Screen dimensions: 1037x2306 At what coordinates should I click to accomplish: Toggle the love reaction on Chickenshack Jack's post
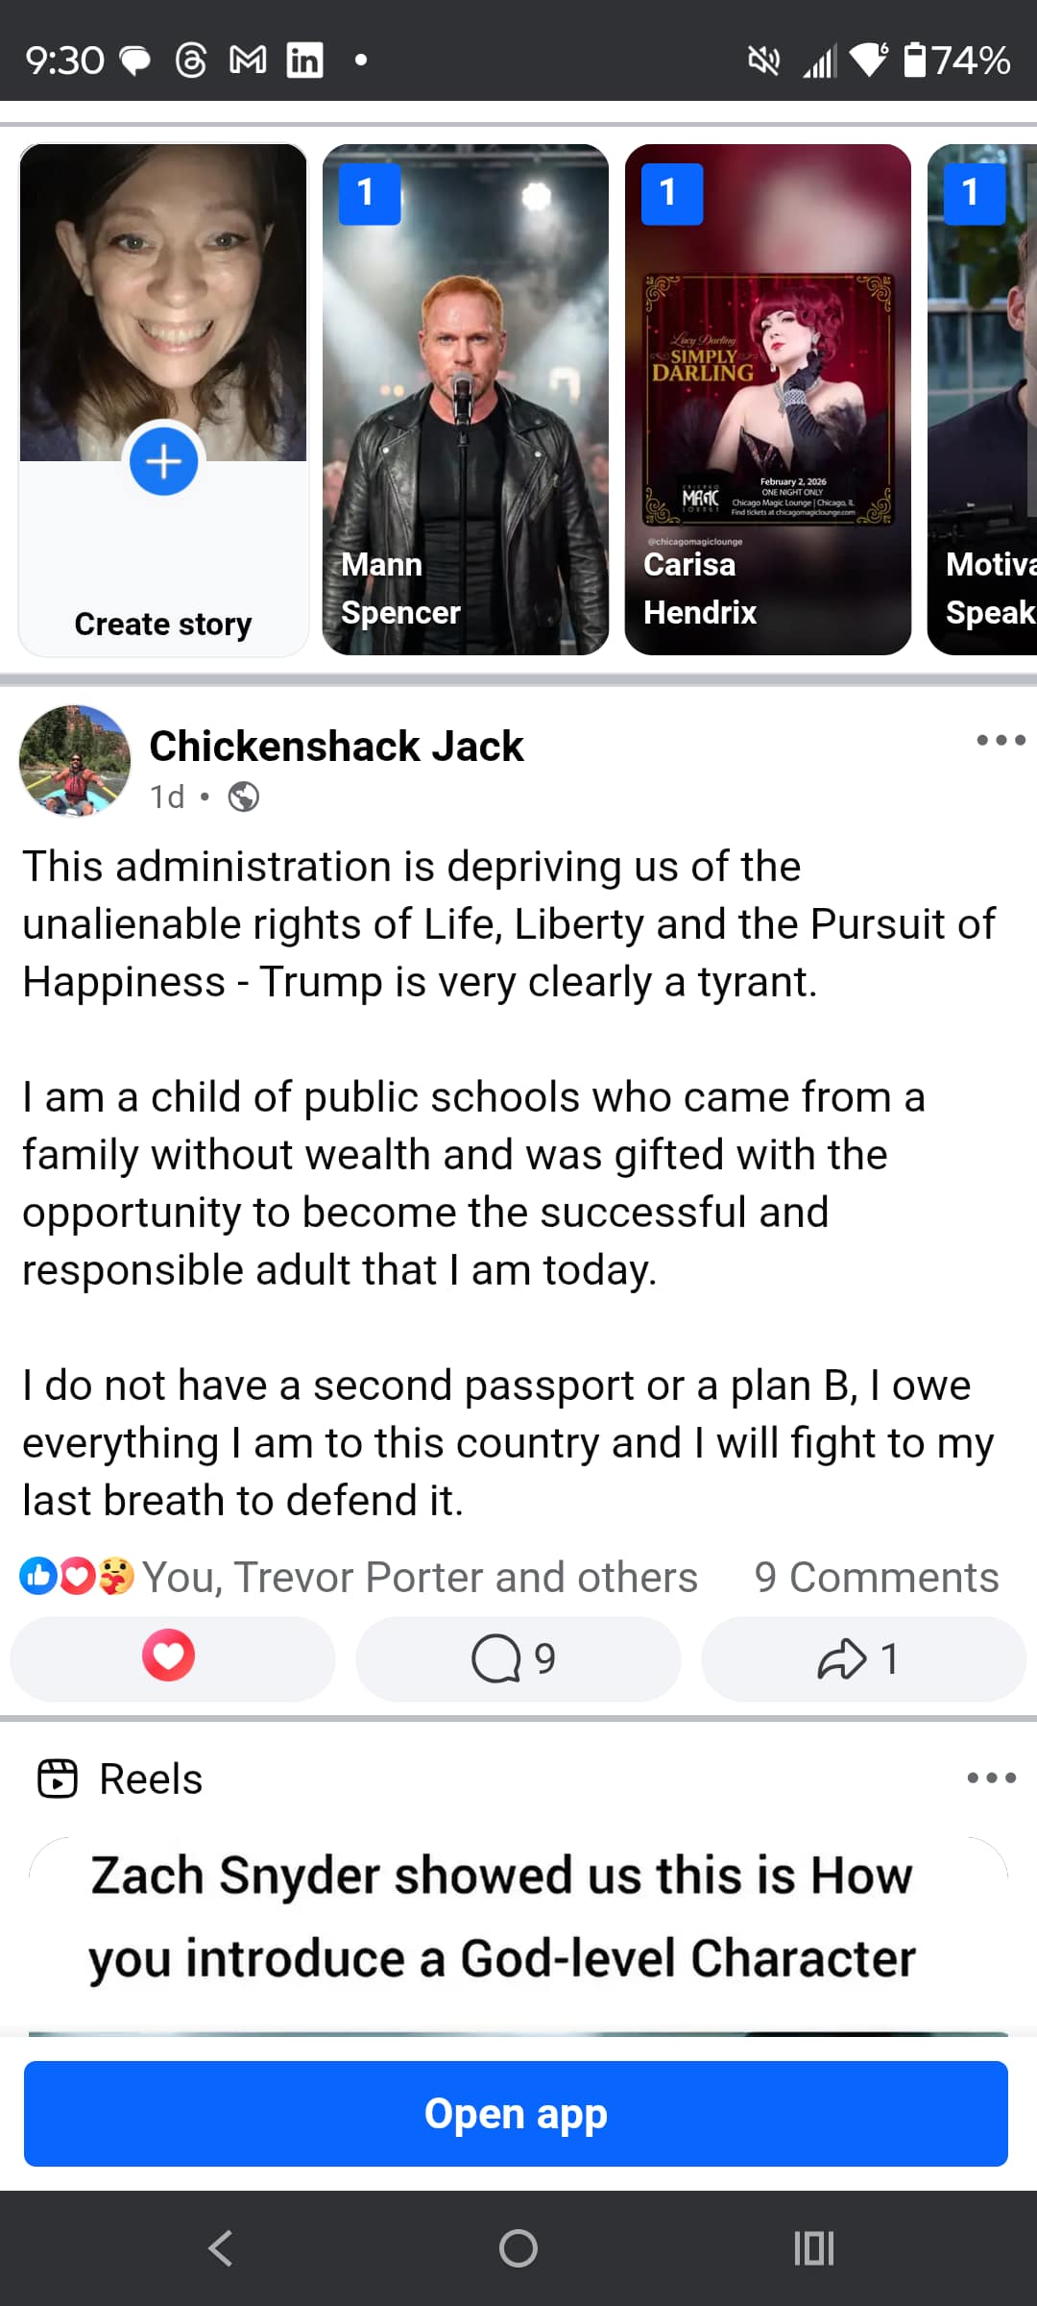pos(169,1656)
